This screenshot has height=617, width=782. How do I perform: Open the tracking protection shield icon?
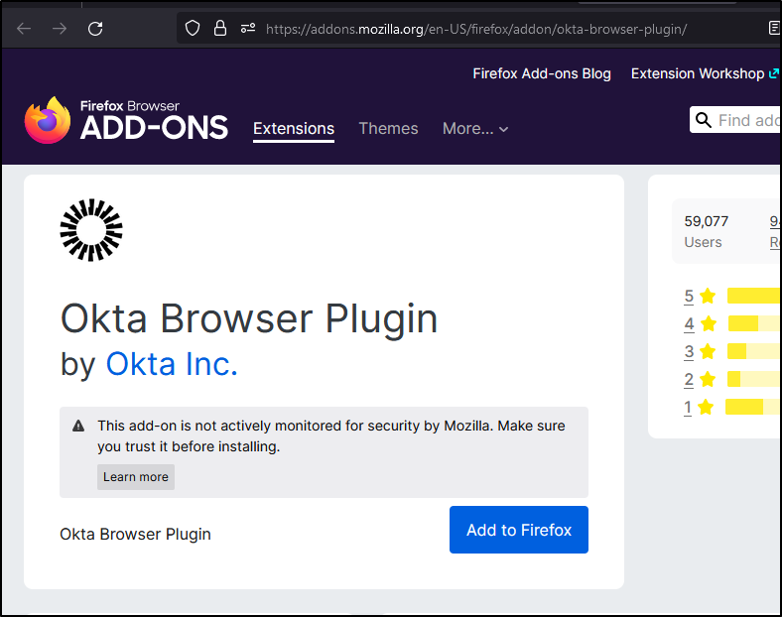[193, 29]
